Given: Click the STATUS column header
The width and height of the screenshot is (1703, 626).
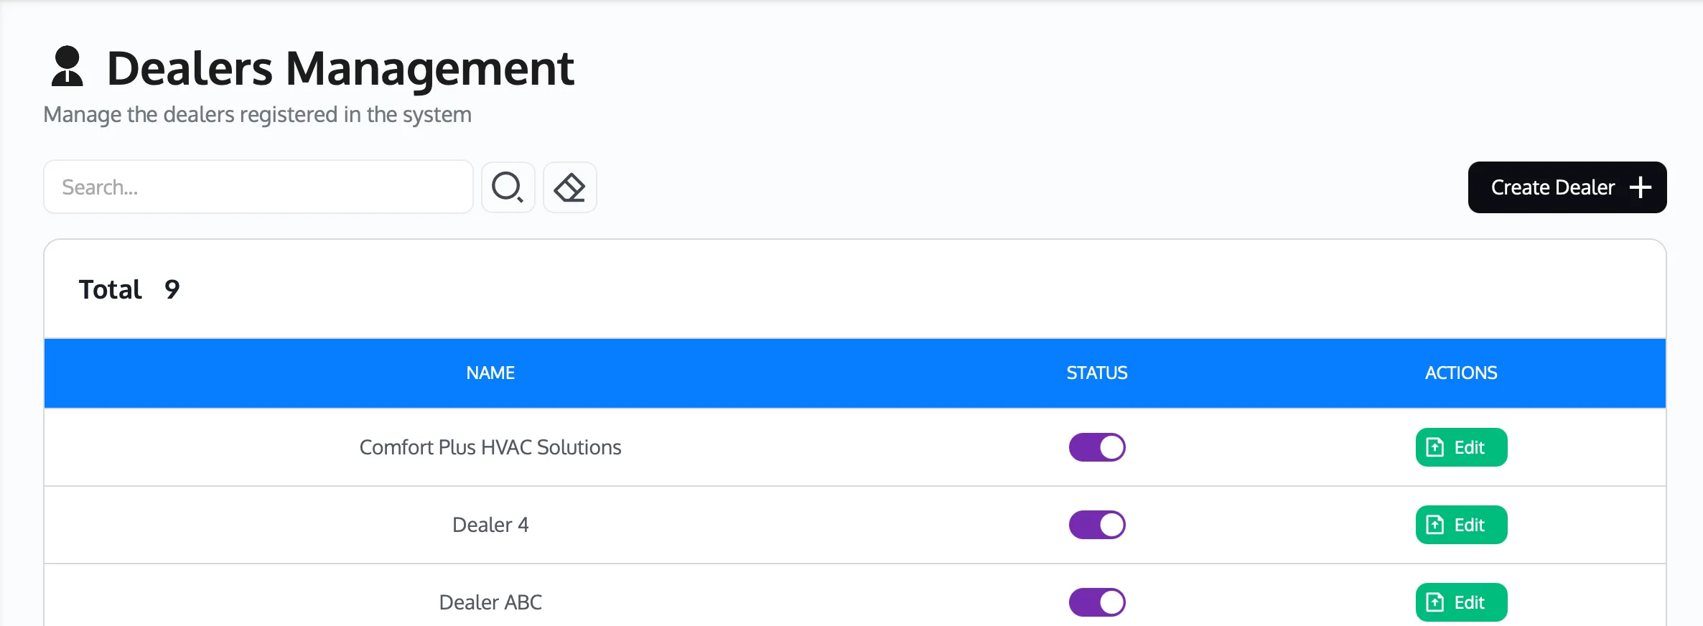Looking at the screenshot, I should coord(1096,373).
